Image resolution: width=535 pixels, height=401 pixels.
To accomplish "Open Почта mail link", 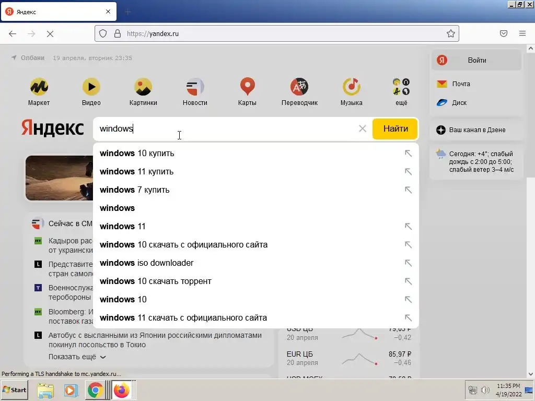I will tap(454, 84).
